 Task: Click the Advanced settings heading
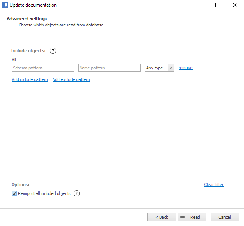27,19
